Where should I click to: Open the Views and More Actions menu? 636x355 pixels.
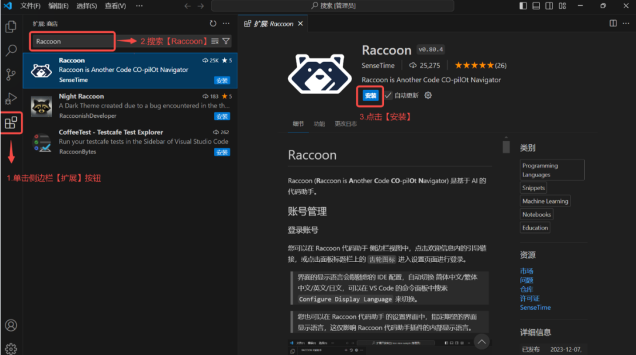click(x=226, y=24)
